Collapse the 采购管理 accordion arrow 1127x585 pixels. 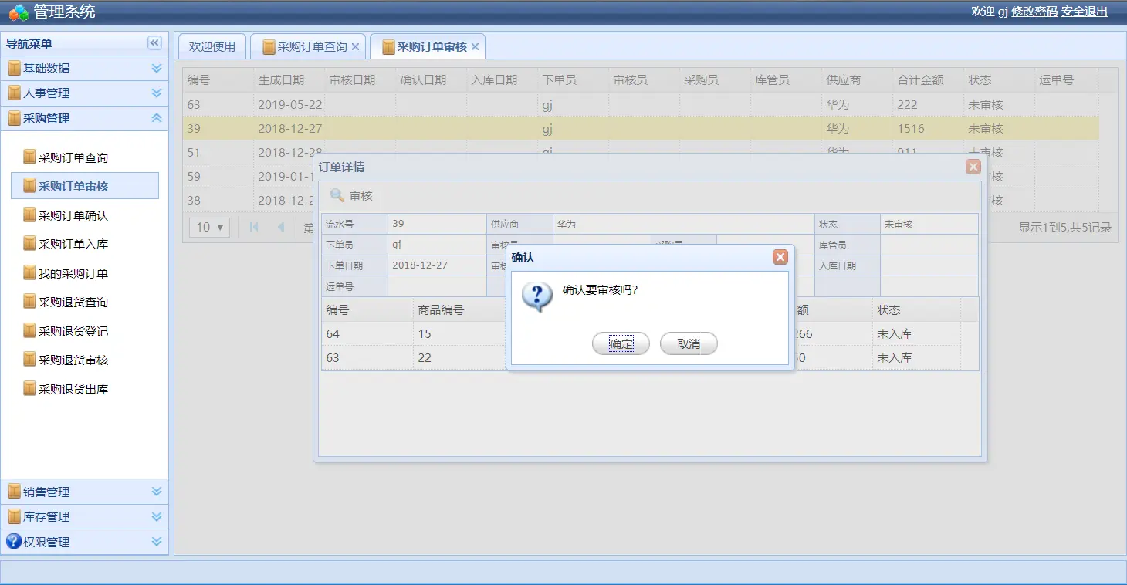[157, 118]
